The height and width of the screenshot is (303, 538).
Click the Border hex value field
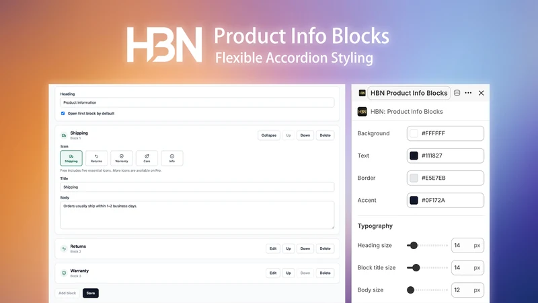(x=445, y=178)
